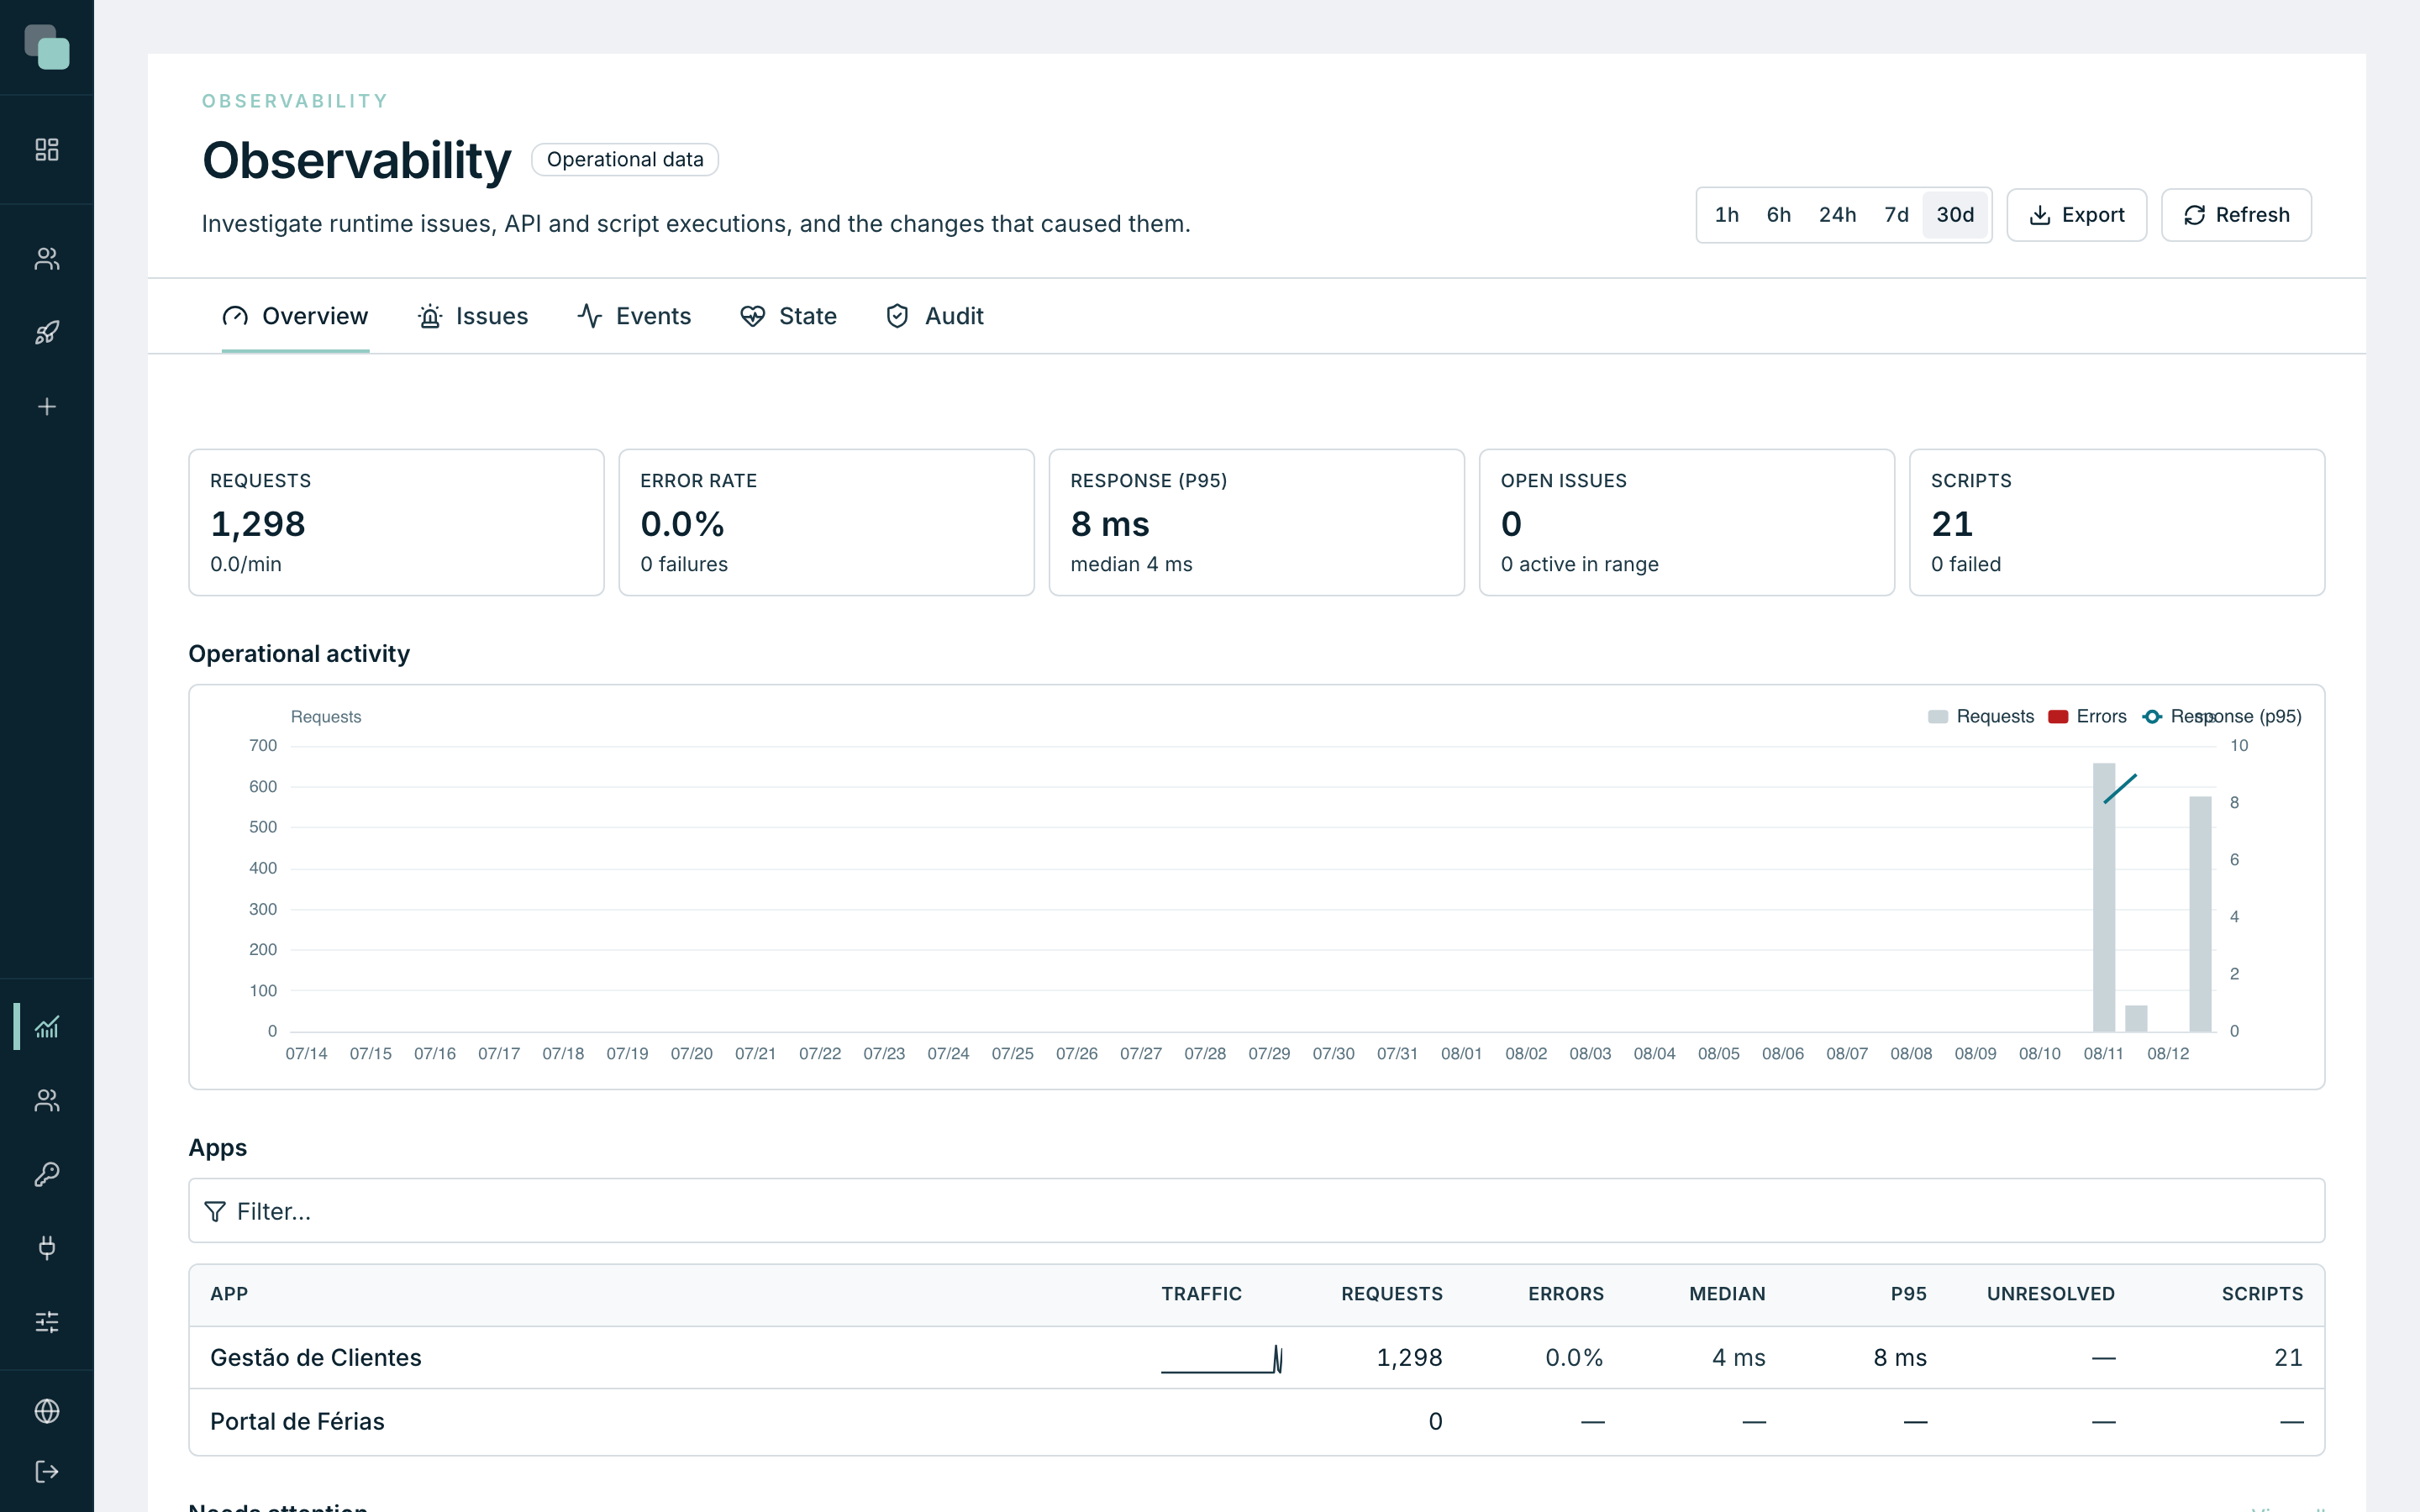Click the globe language icon in sidebar

coord(47,1411)
